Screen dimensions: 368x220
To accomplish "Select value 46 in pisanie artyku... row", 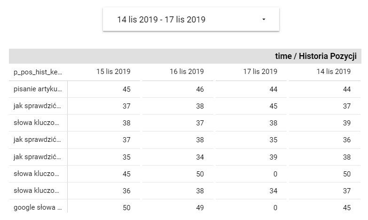I will pos(200,89).
